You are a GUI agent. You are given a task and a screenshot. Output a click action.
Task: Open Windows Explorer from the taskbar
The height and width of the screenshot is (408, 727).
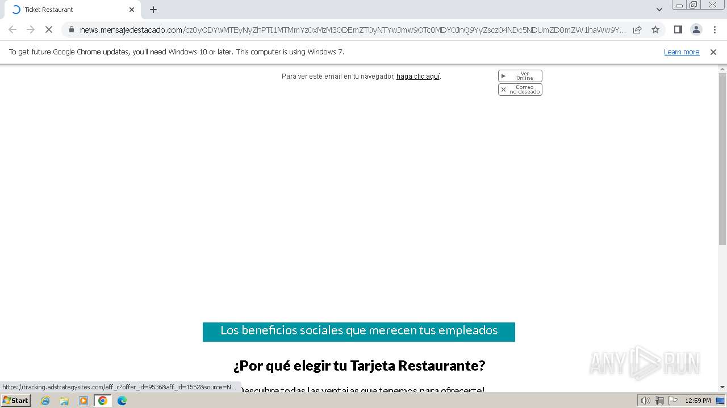64,401
